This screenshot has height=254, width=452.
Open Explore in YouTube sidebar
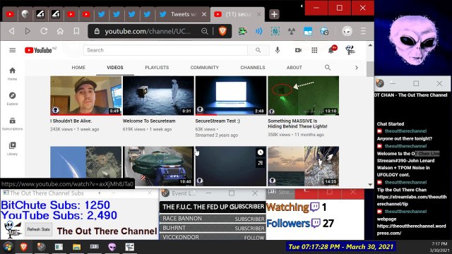coord(12,99)
